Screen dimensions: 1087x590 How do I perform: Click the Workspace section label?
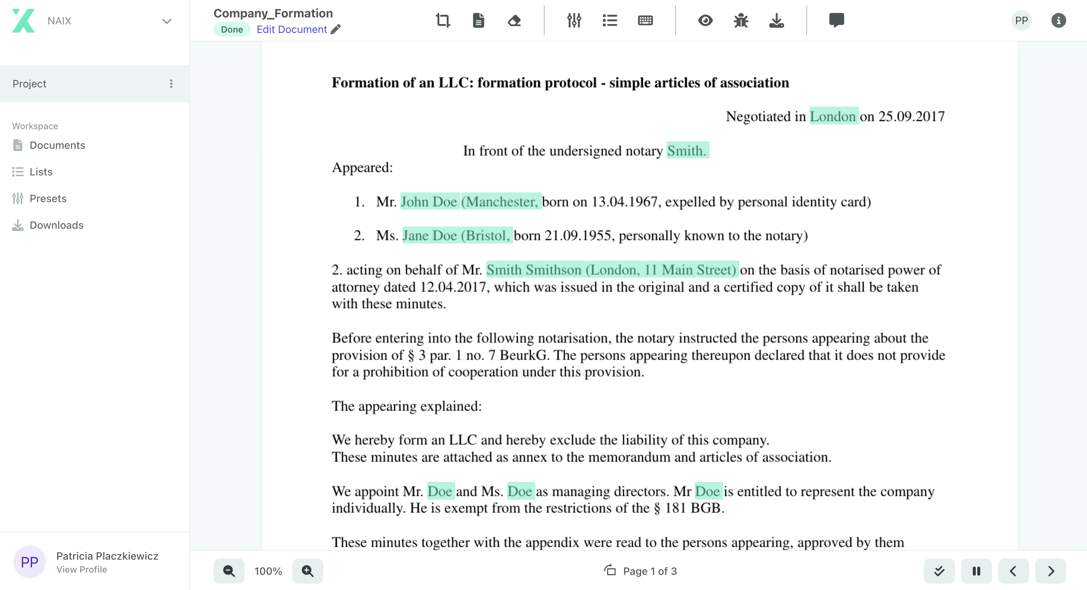35,126
